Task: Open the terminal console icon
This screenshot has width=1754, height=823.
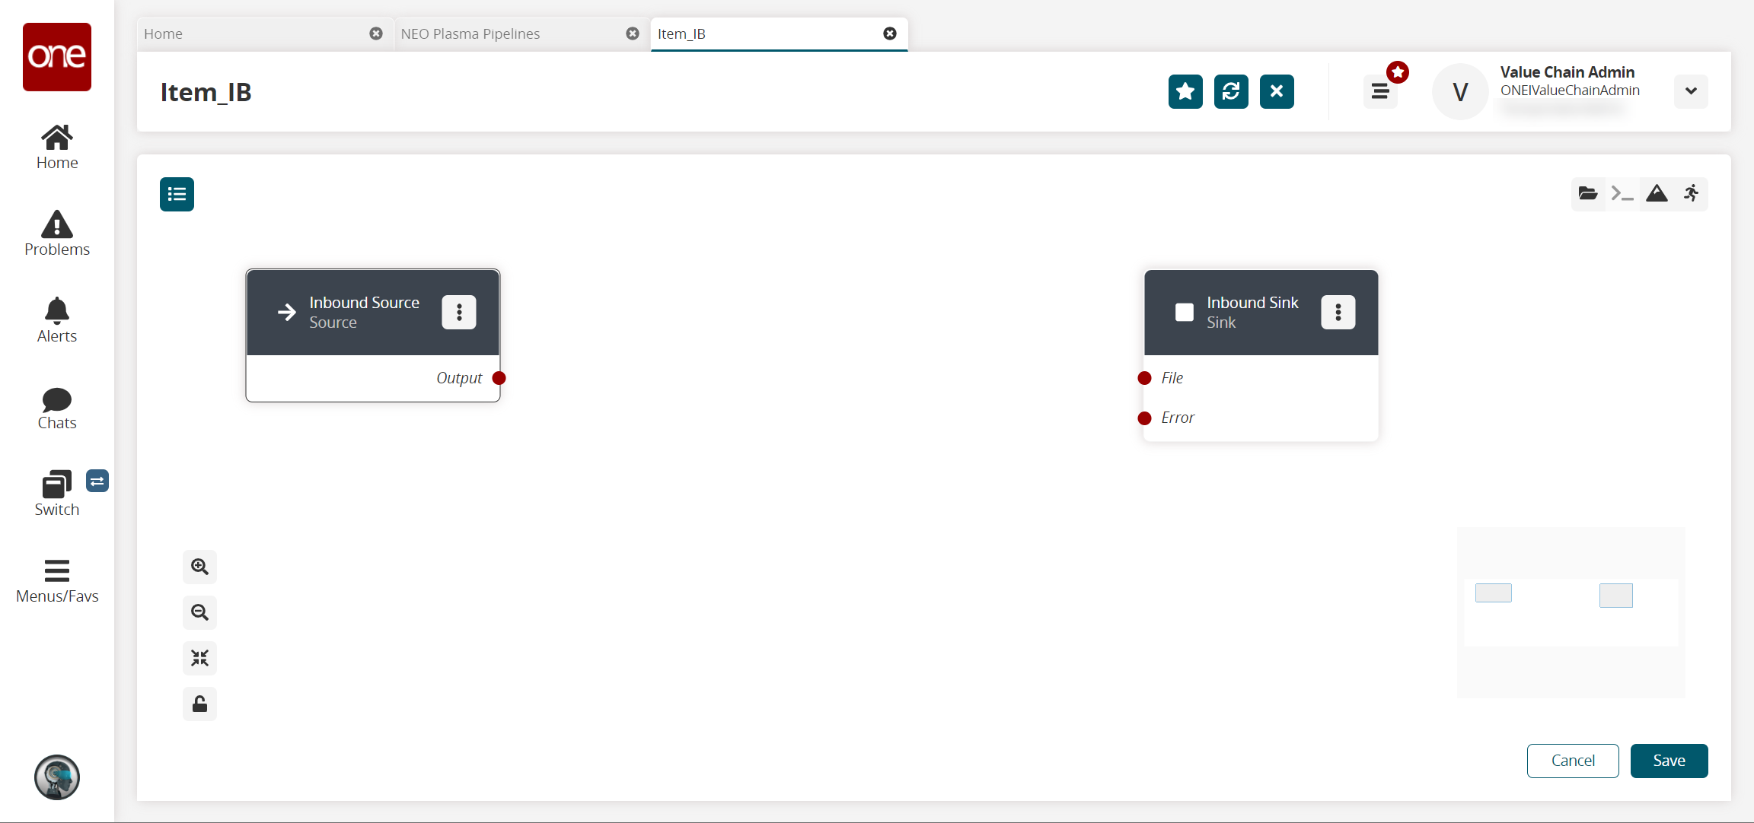Action: [1622, 194]
